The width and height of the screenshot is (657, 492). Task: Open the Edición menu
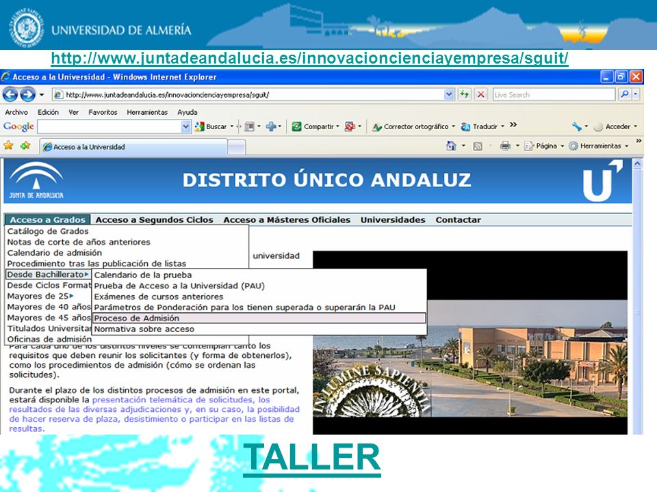coord(48,112)
